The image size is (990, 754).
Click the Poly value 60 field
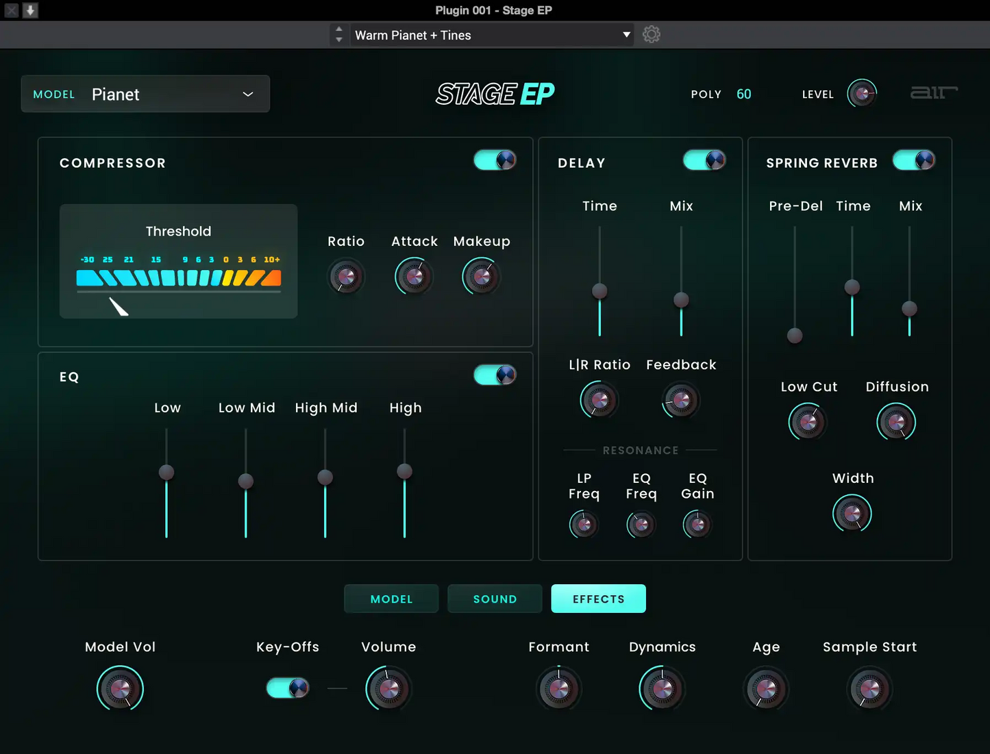point(743,95)
